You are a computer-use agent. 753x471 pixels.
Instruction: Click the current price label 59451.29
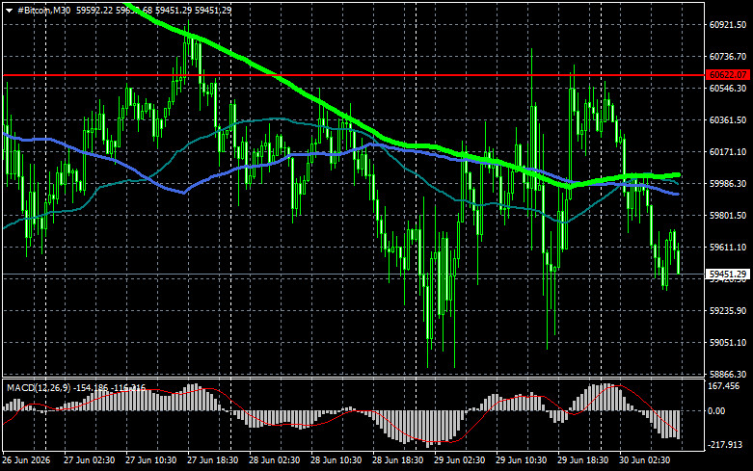728,274
